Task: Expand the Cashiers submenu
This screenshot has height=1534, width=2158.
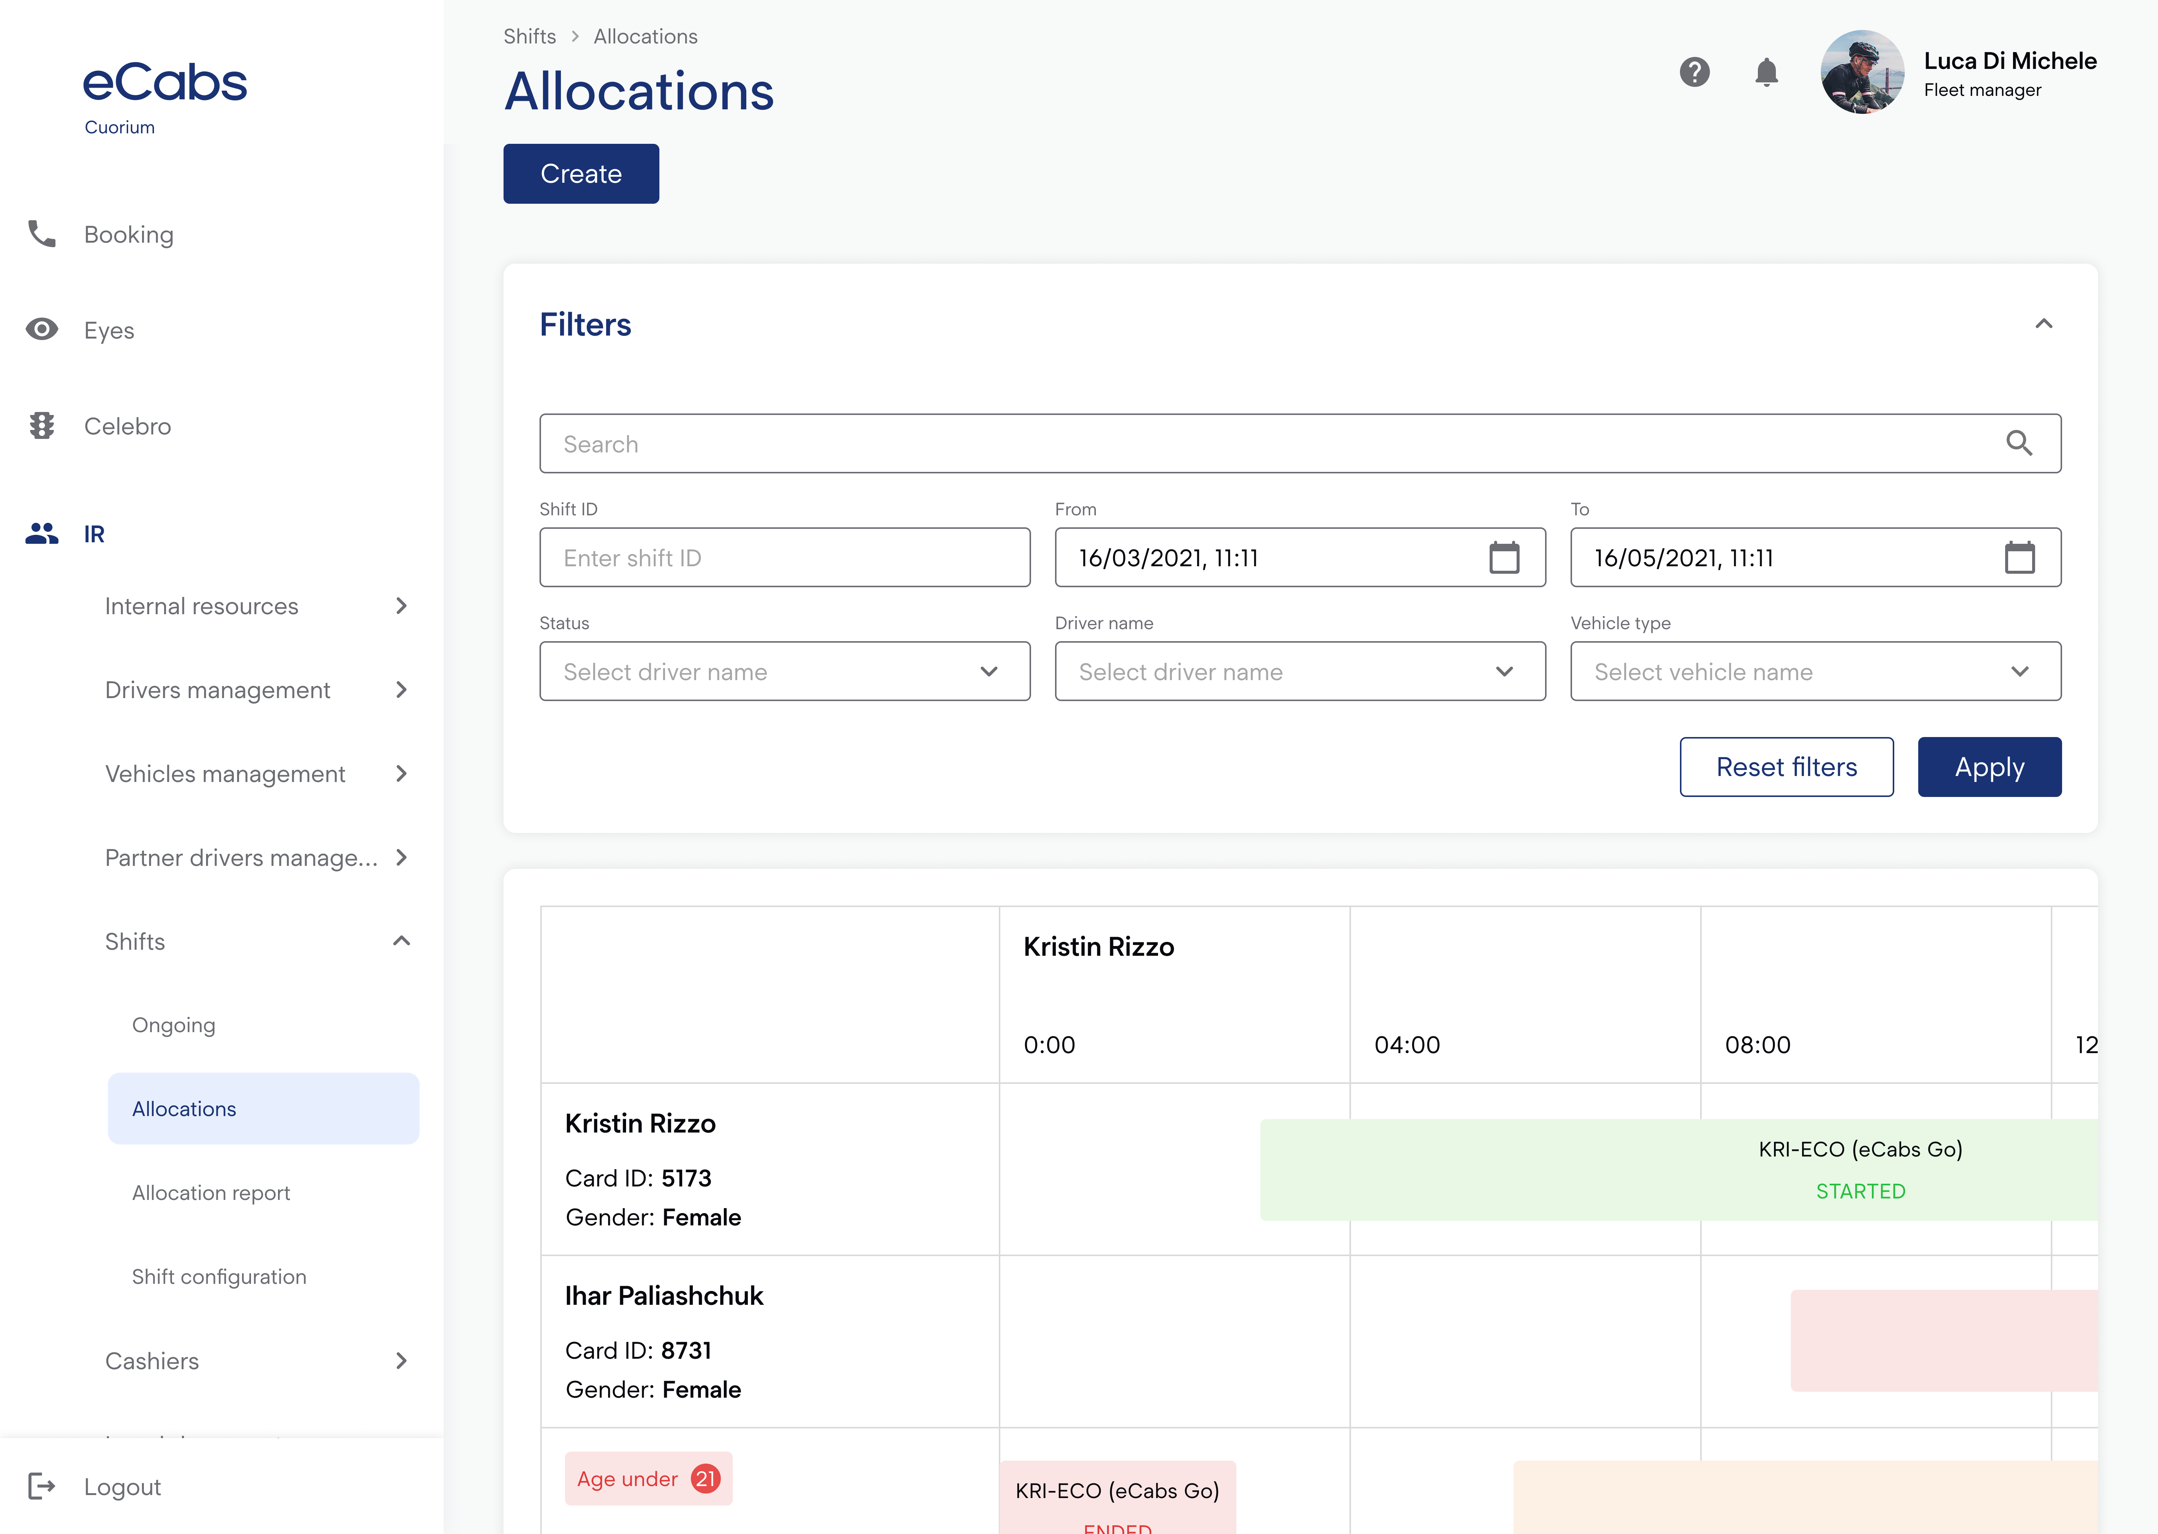Action: point(402,1360)
